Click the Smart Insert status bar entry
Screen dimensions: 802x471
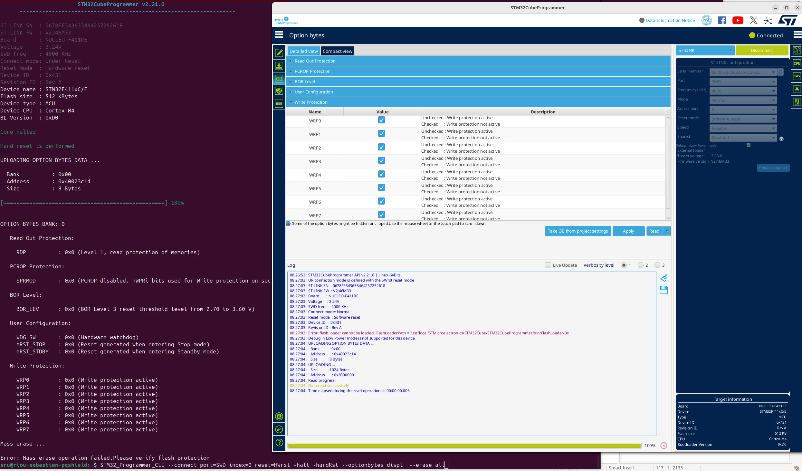tap(622, 467)
